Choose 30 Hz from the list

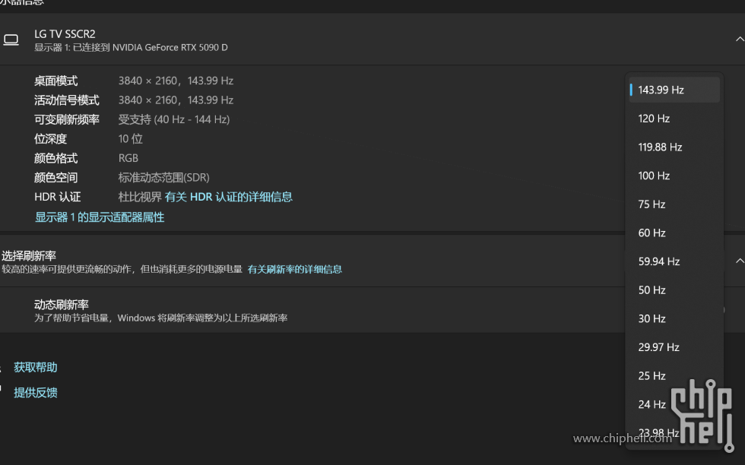(651, 319)
